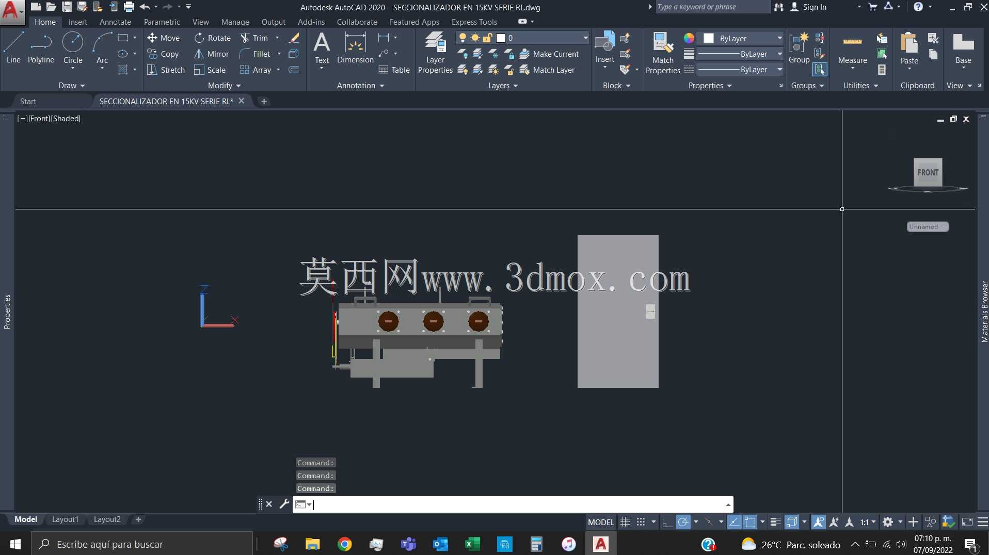Toggle 2D object snap in status bar
The height and width of the screenshot is (555, 989).
click(750, 522)
